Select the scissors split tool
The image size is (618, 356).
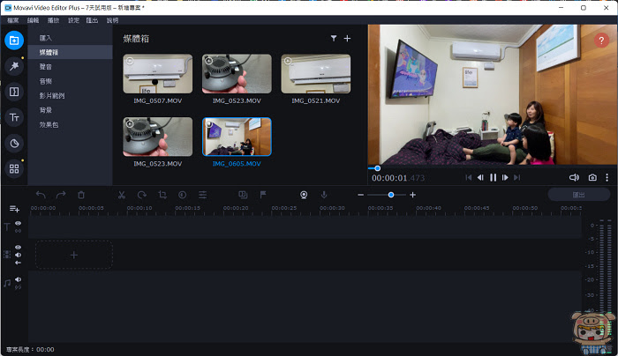coord(122,195)
